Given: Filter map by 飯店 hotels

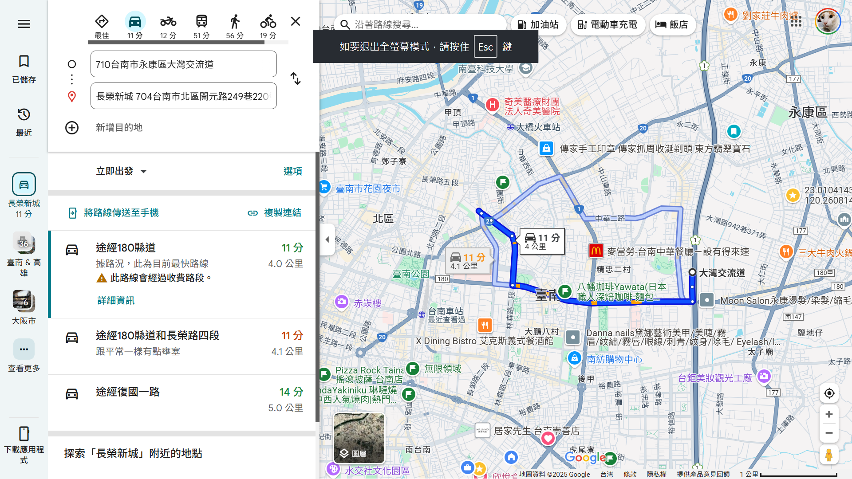Looking at the screenshot, I should 672,25.
